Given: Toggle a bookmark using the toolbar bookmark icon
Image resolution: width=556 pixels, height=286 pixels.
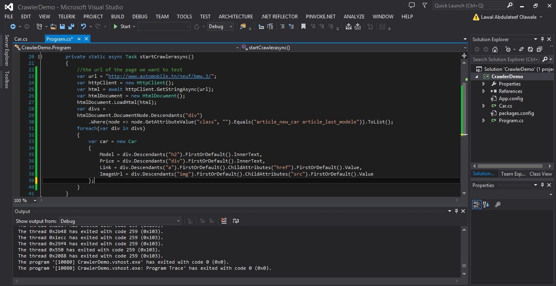Looking at the screenshot, I should (x=303, y=26).
